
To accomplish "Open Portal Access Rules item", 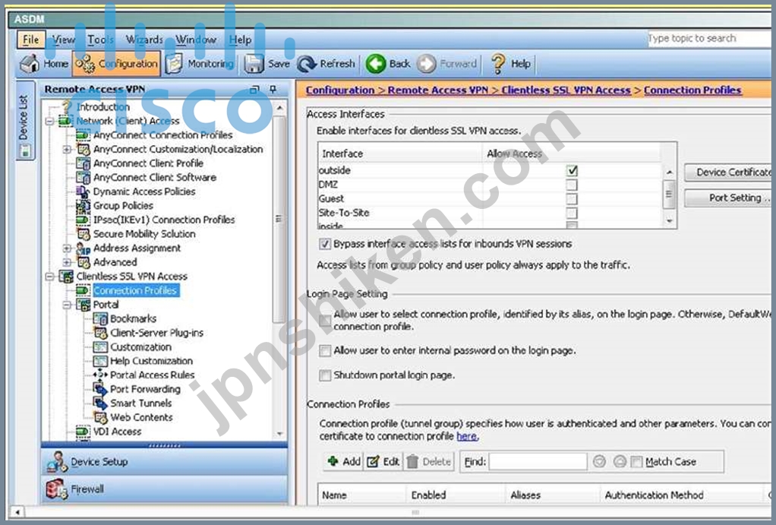I will (152, 375).
